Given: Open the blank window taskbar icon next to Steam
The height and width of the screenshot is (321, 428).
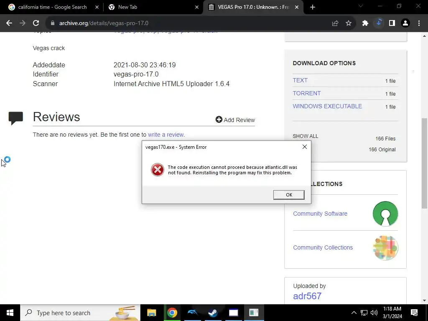Looking at the screenshot, I should click(x=233, y=313).
